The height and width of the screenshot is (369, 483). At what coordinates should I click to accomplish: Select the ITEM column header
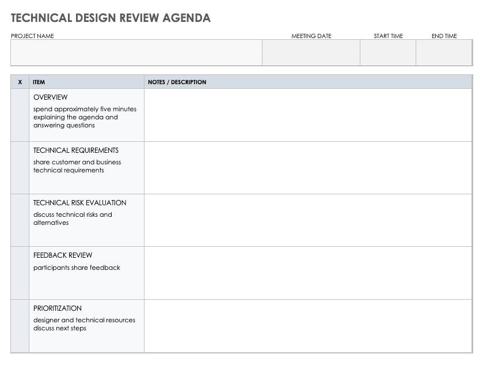coord(39,82)
